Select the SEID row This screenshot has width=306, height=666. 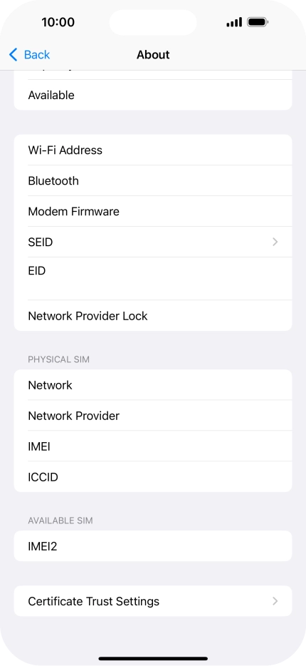[x=153, y=242]
